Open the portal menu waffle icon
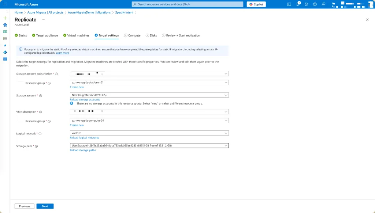The width and height of the screenshot is (375, 213). pyautogui.click(x=5, y=4)
